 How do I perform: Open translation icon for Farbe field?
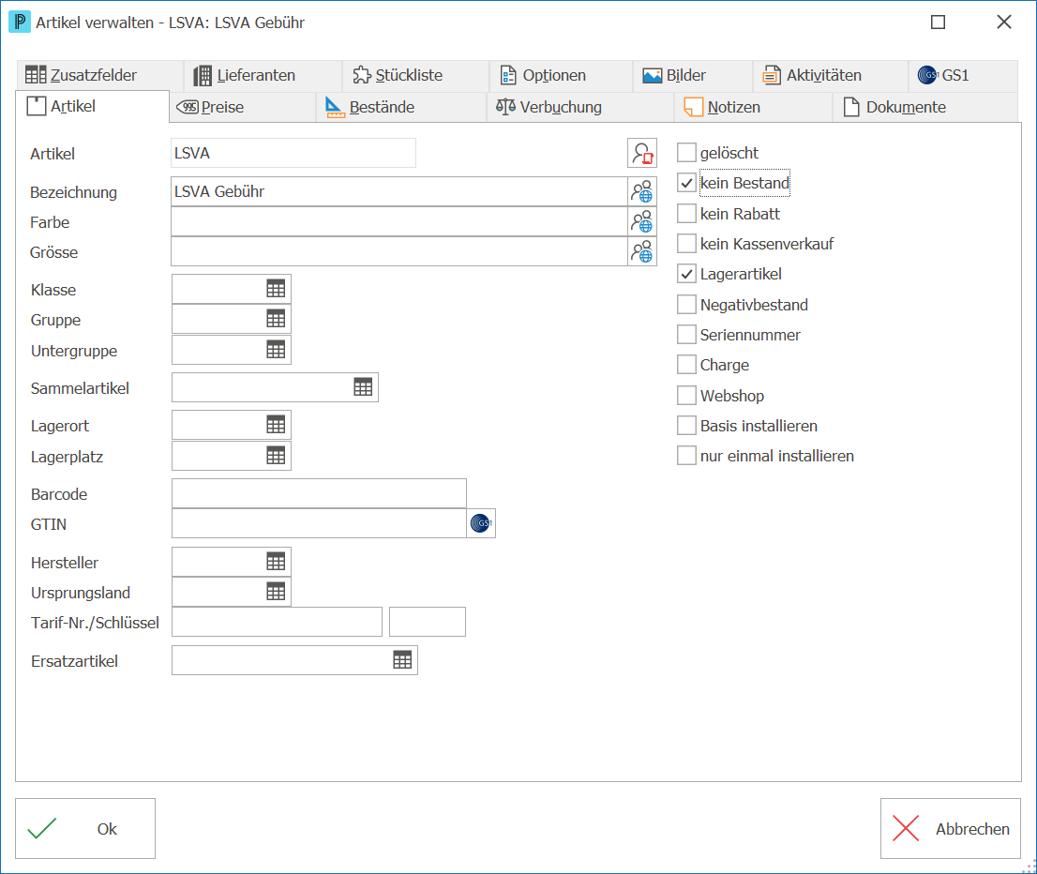(x=641, y=221)
